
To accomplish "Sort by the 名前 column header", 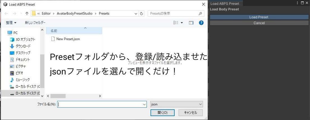I will (74, 31).
